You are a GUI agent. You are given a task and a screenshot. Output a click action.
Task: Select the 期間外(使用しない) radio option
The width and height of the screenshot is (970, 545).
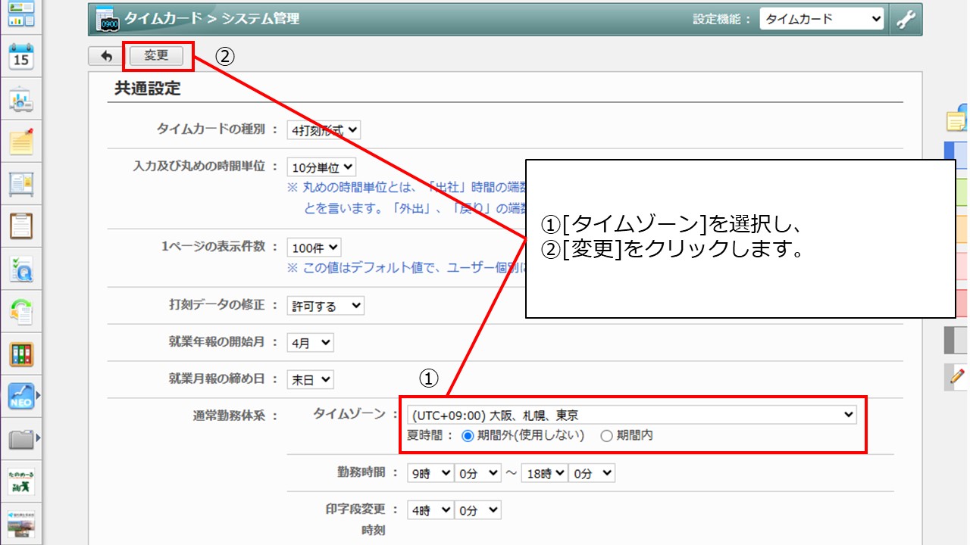tap(468, 435)
